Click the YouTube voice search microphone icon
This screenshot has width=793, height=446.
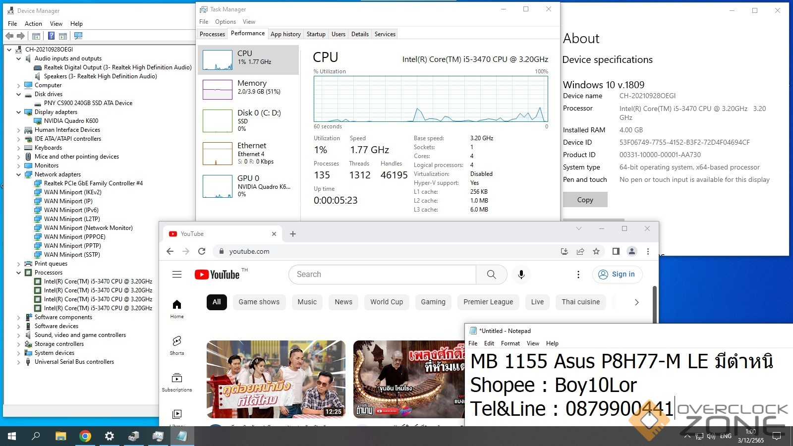click(521, 275)
